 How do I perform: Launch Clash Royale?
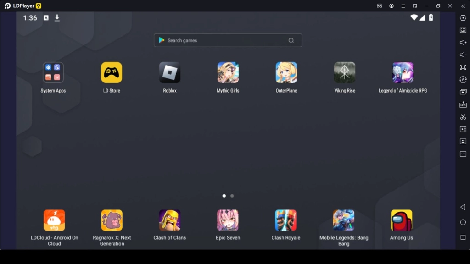click(x=285, y=220)
